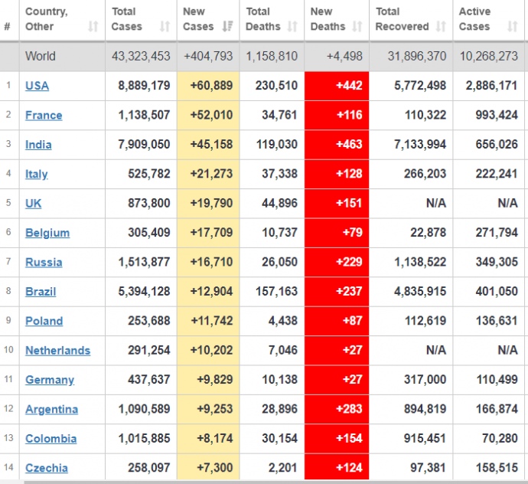Click the Netherlands link
Screen dimensions: 528x484
pyautogui.click(x=57, y=351)
